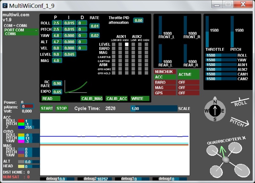Click EXPO value 0.65 field
This screenshot has height=183, width=255.
click(x=57, y=92)
